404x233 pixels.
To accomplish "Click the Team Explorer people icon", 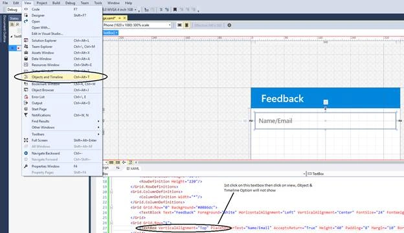I will click(26, 47).
